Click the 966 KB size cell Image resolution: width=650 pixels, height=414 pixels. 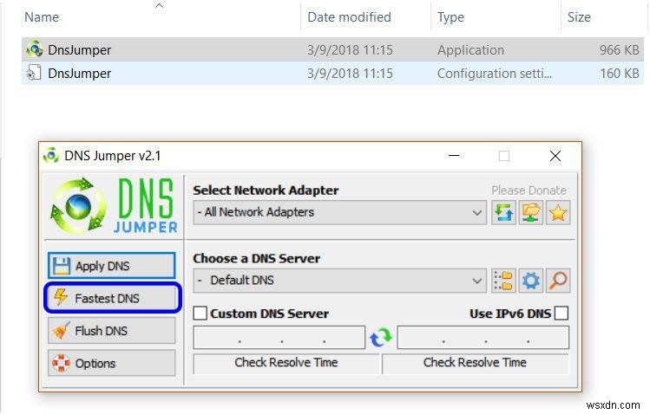[619, 49]
